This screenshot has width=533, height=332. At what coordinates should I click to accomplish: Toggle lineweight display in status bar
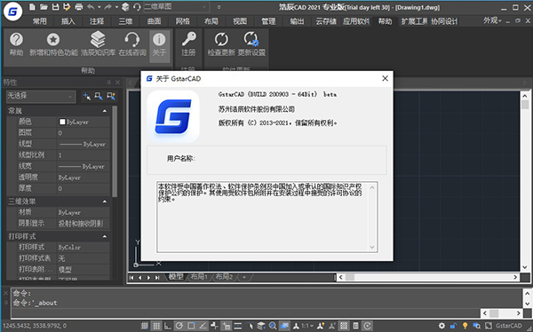tap(237, 326)
